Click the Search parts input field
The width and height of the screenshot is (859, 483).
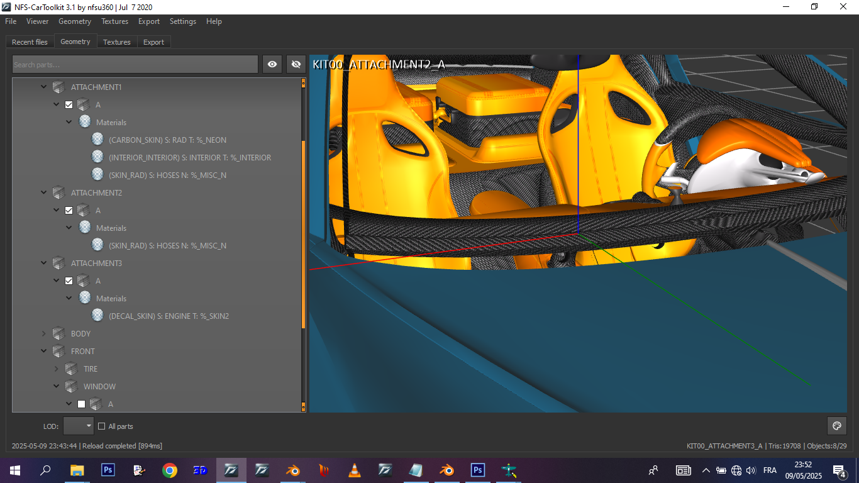coord(135,64)
